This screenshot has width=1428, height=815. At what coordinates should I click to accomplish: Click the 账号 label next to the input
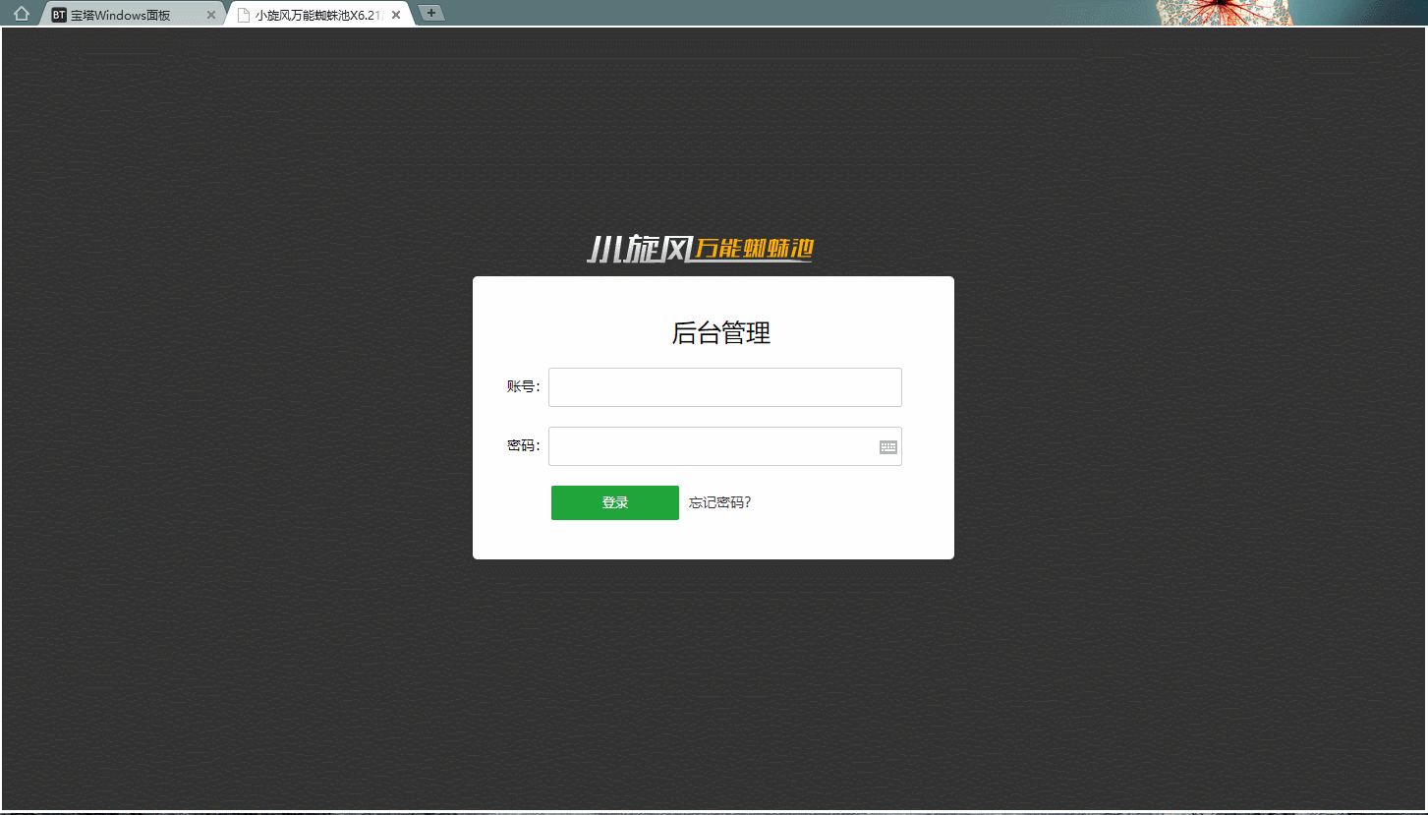[x=523, y=386]
